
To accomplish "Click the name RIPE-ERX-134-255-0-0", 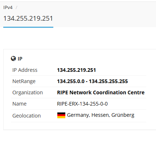I will pyautogui.click(x=82, y=104).
